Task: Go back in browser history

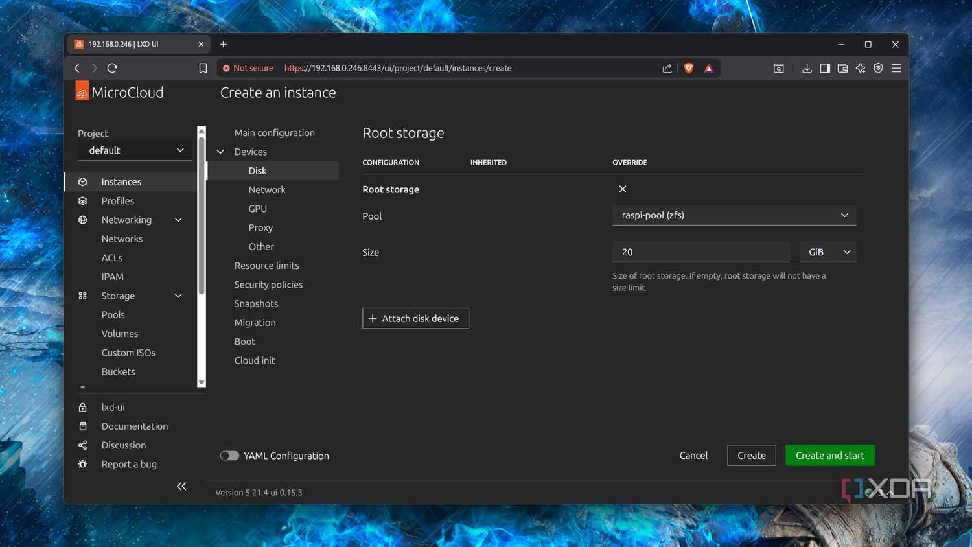Action: (77, 68)
